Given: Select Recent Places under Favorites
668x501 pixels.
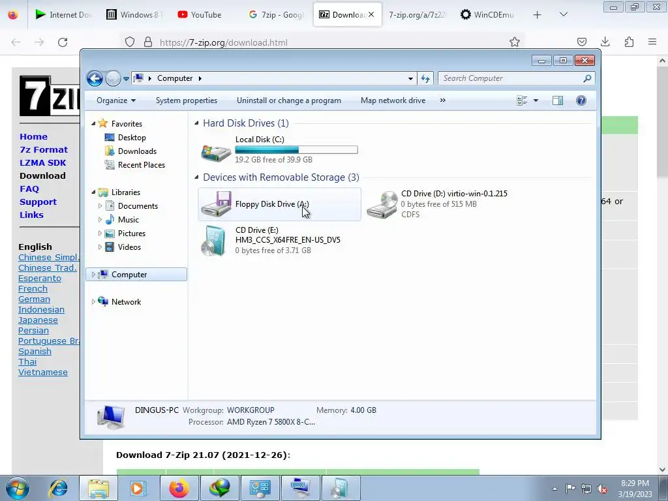Looking at the screenshot, I should [x=142, y=165].
